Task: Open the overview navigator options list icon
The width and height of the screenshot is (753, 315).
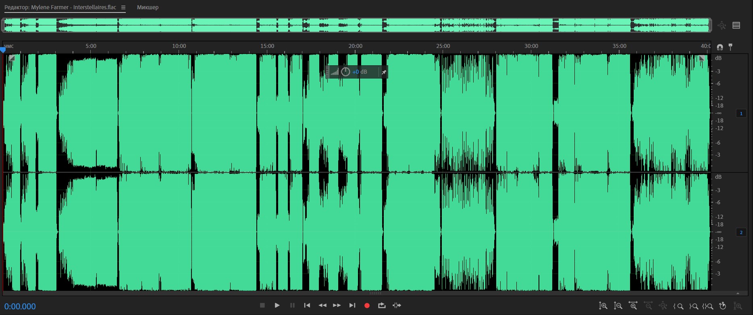Action: (736, 25)
